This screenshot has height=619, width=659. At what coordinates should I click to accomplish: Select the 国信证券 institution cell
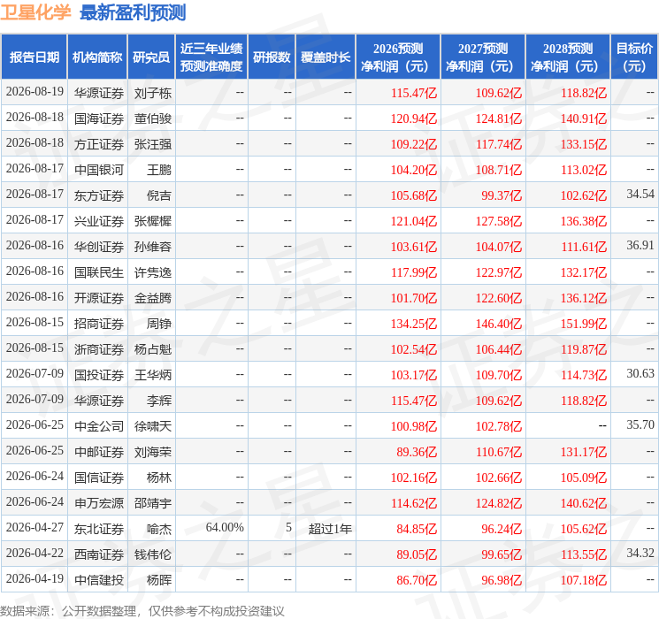pos(99,478)
